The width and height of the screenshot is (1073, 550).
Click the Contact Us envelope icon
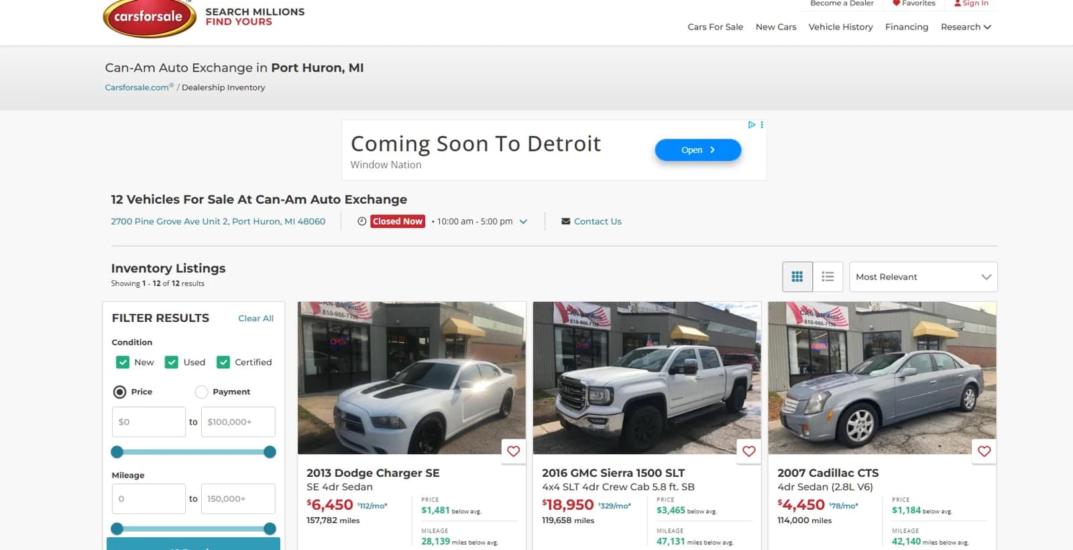coord(566,221)
